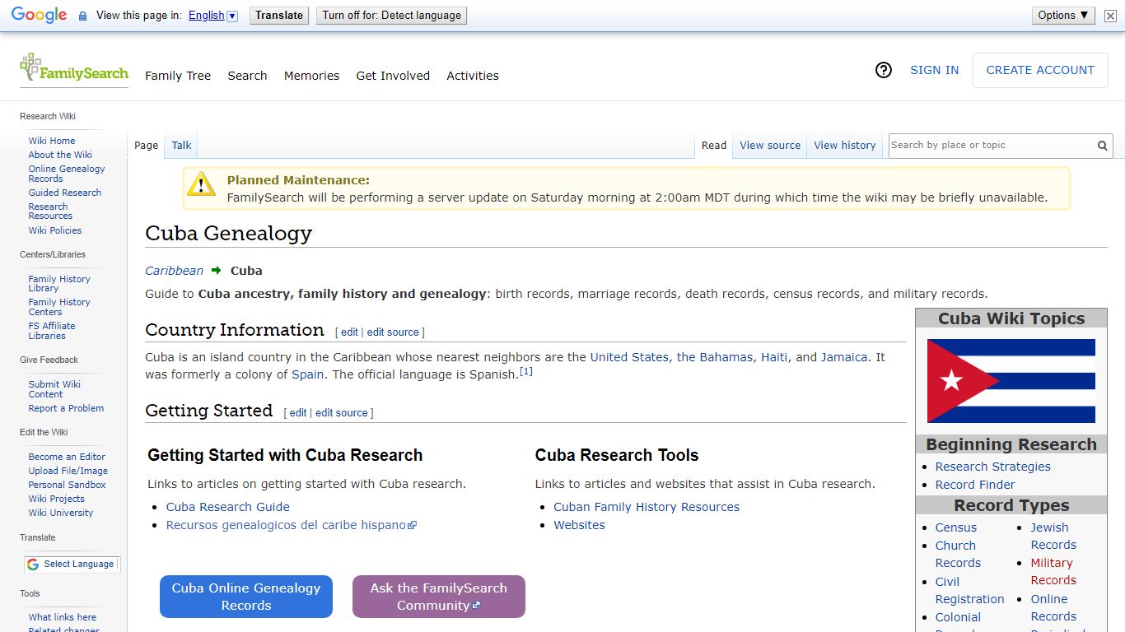Click Become an Editor link
1125x632 pixels.
(x=67, y=457)
